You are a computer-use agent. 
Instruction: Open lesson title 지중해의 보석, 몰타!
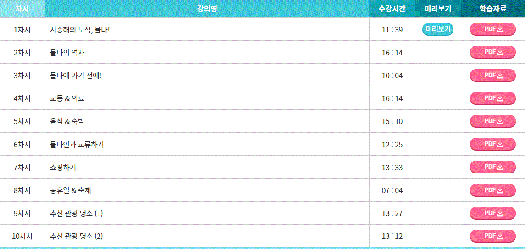point(80,30)
